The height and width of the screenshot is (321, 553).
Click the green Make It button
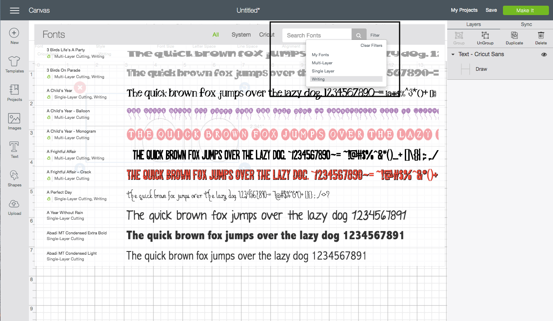525,11
